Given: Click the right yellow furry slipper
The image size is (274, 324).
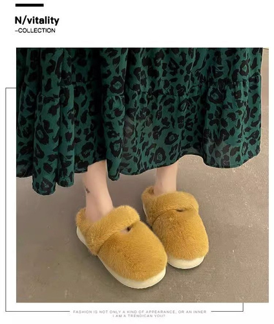Looking at the screenshot, I should pyautogui.click(x=176, y=227).
